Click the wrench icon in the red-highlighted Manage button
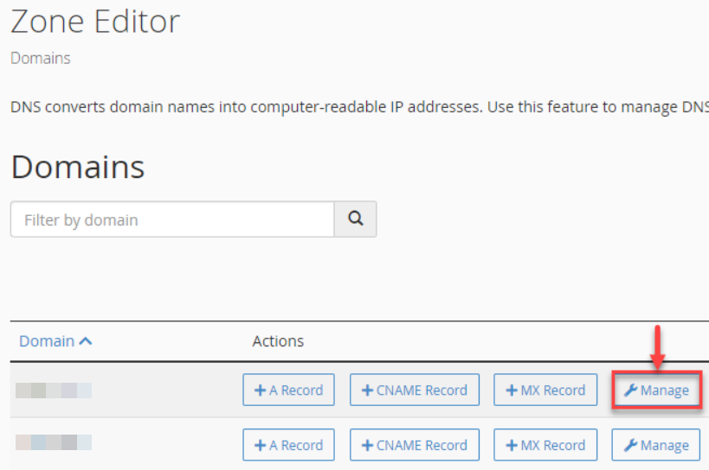 630,391
